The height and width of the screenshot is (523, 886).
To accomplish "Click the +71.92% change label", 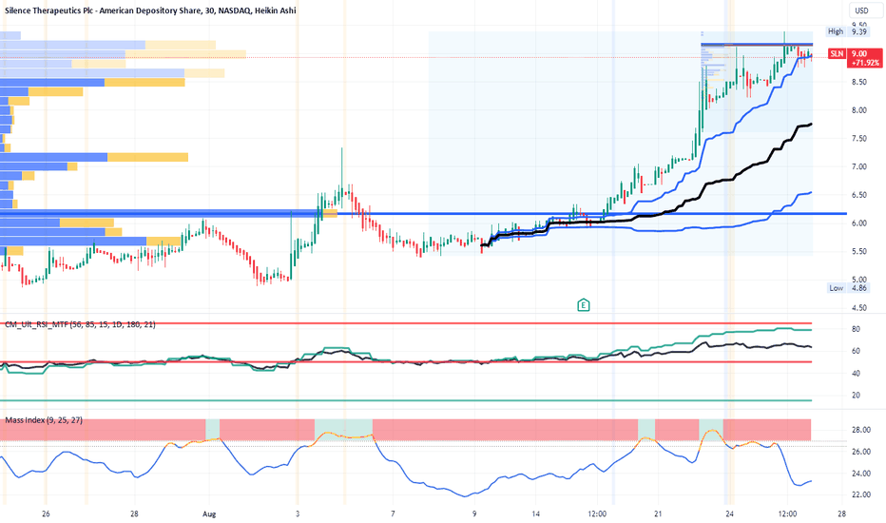I will (x=864, y=63).
